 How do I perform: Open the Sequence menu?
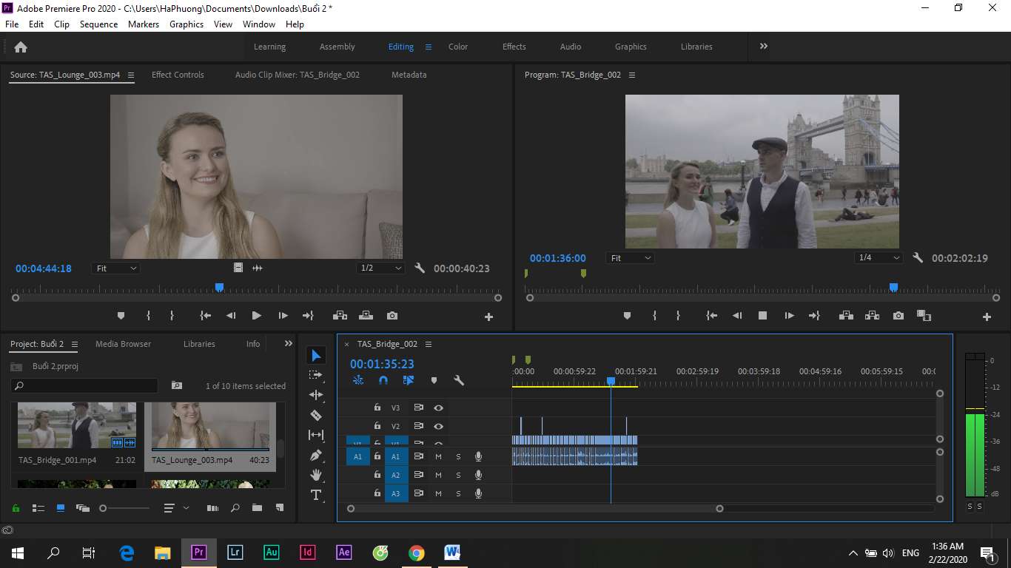point(98,24)
